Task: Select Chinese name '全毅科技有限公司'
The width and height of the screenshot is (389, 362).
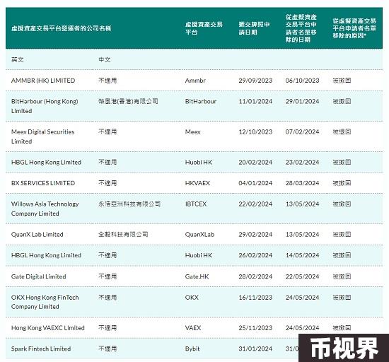Action: click(x=123, y=235)
